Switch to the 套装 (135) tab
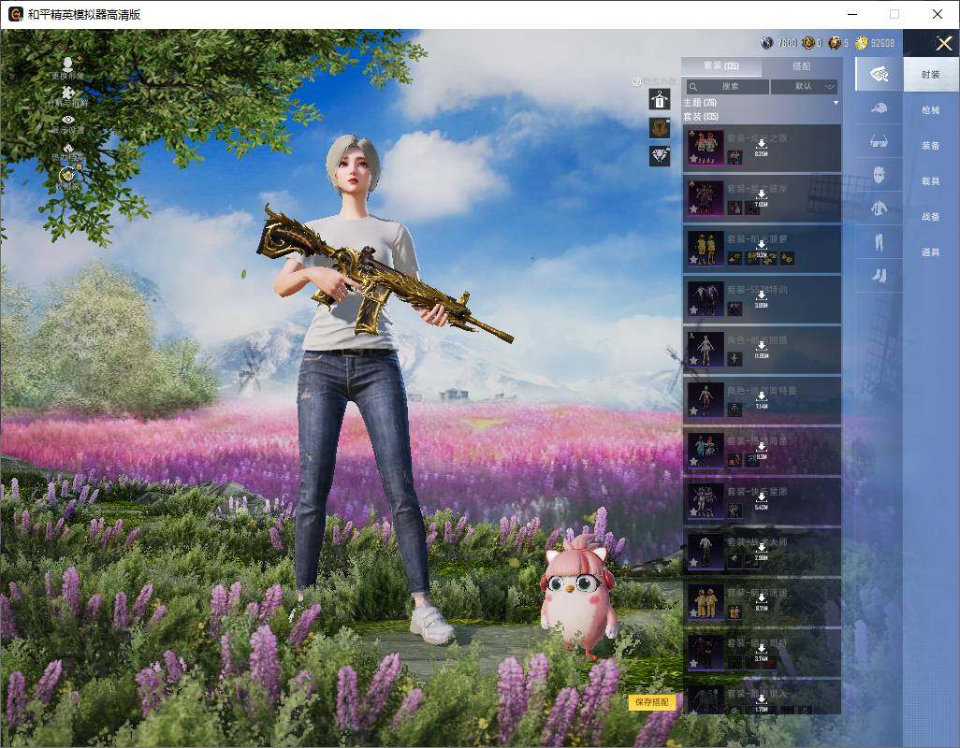Viewport: 960px width, 748px height. point(721,66)
